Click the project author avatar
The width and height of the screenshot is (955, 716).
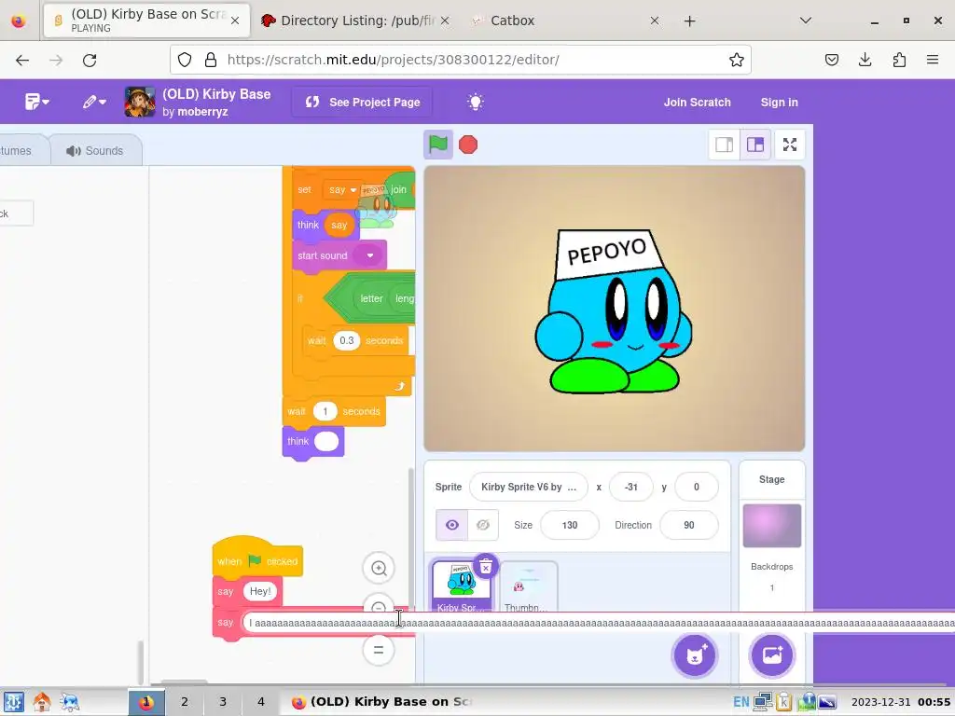(x=140, y=102)
